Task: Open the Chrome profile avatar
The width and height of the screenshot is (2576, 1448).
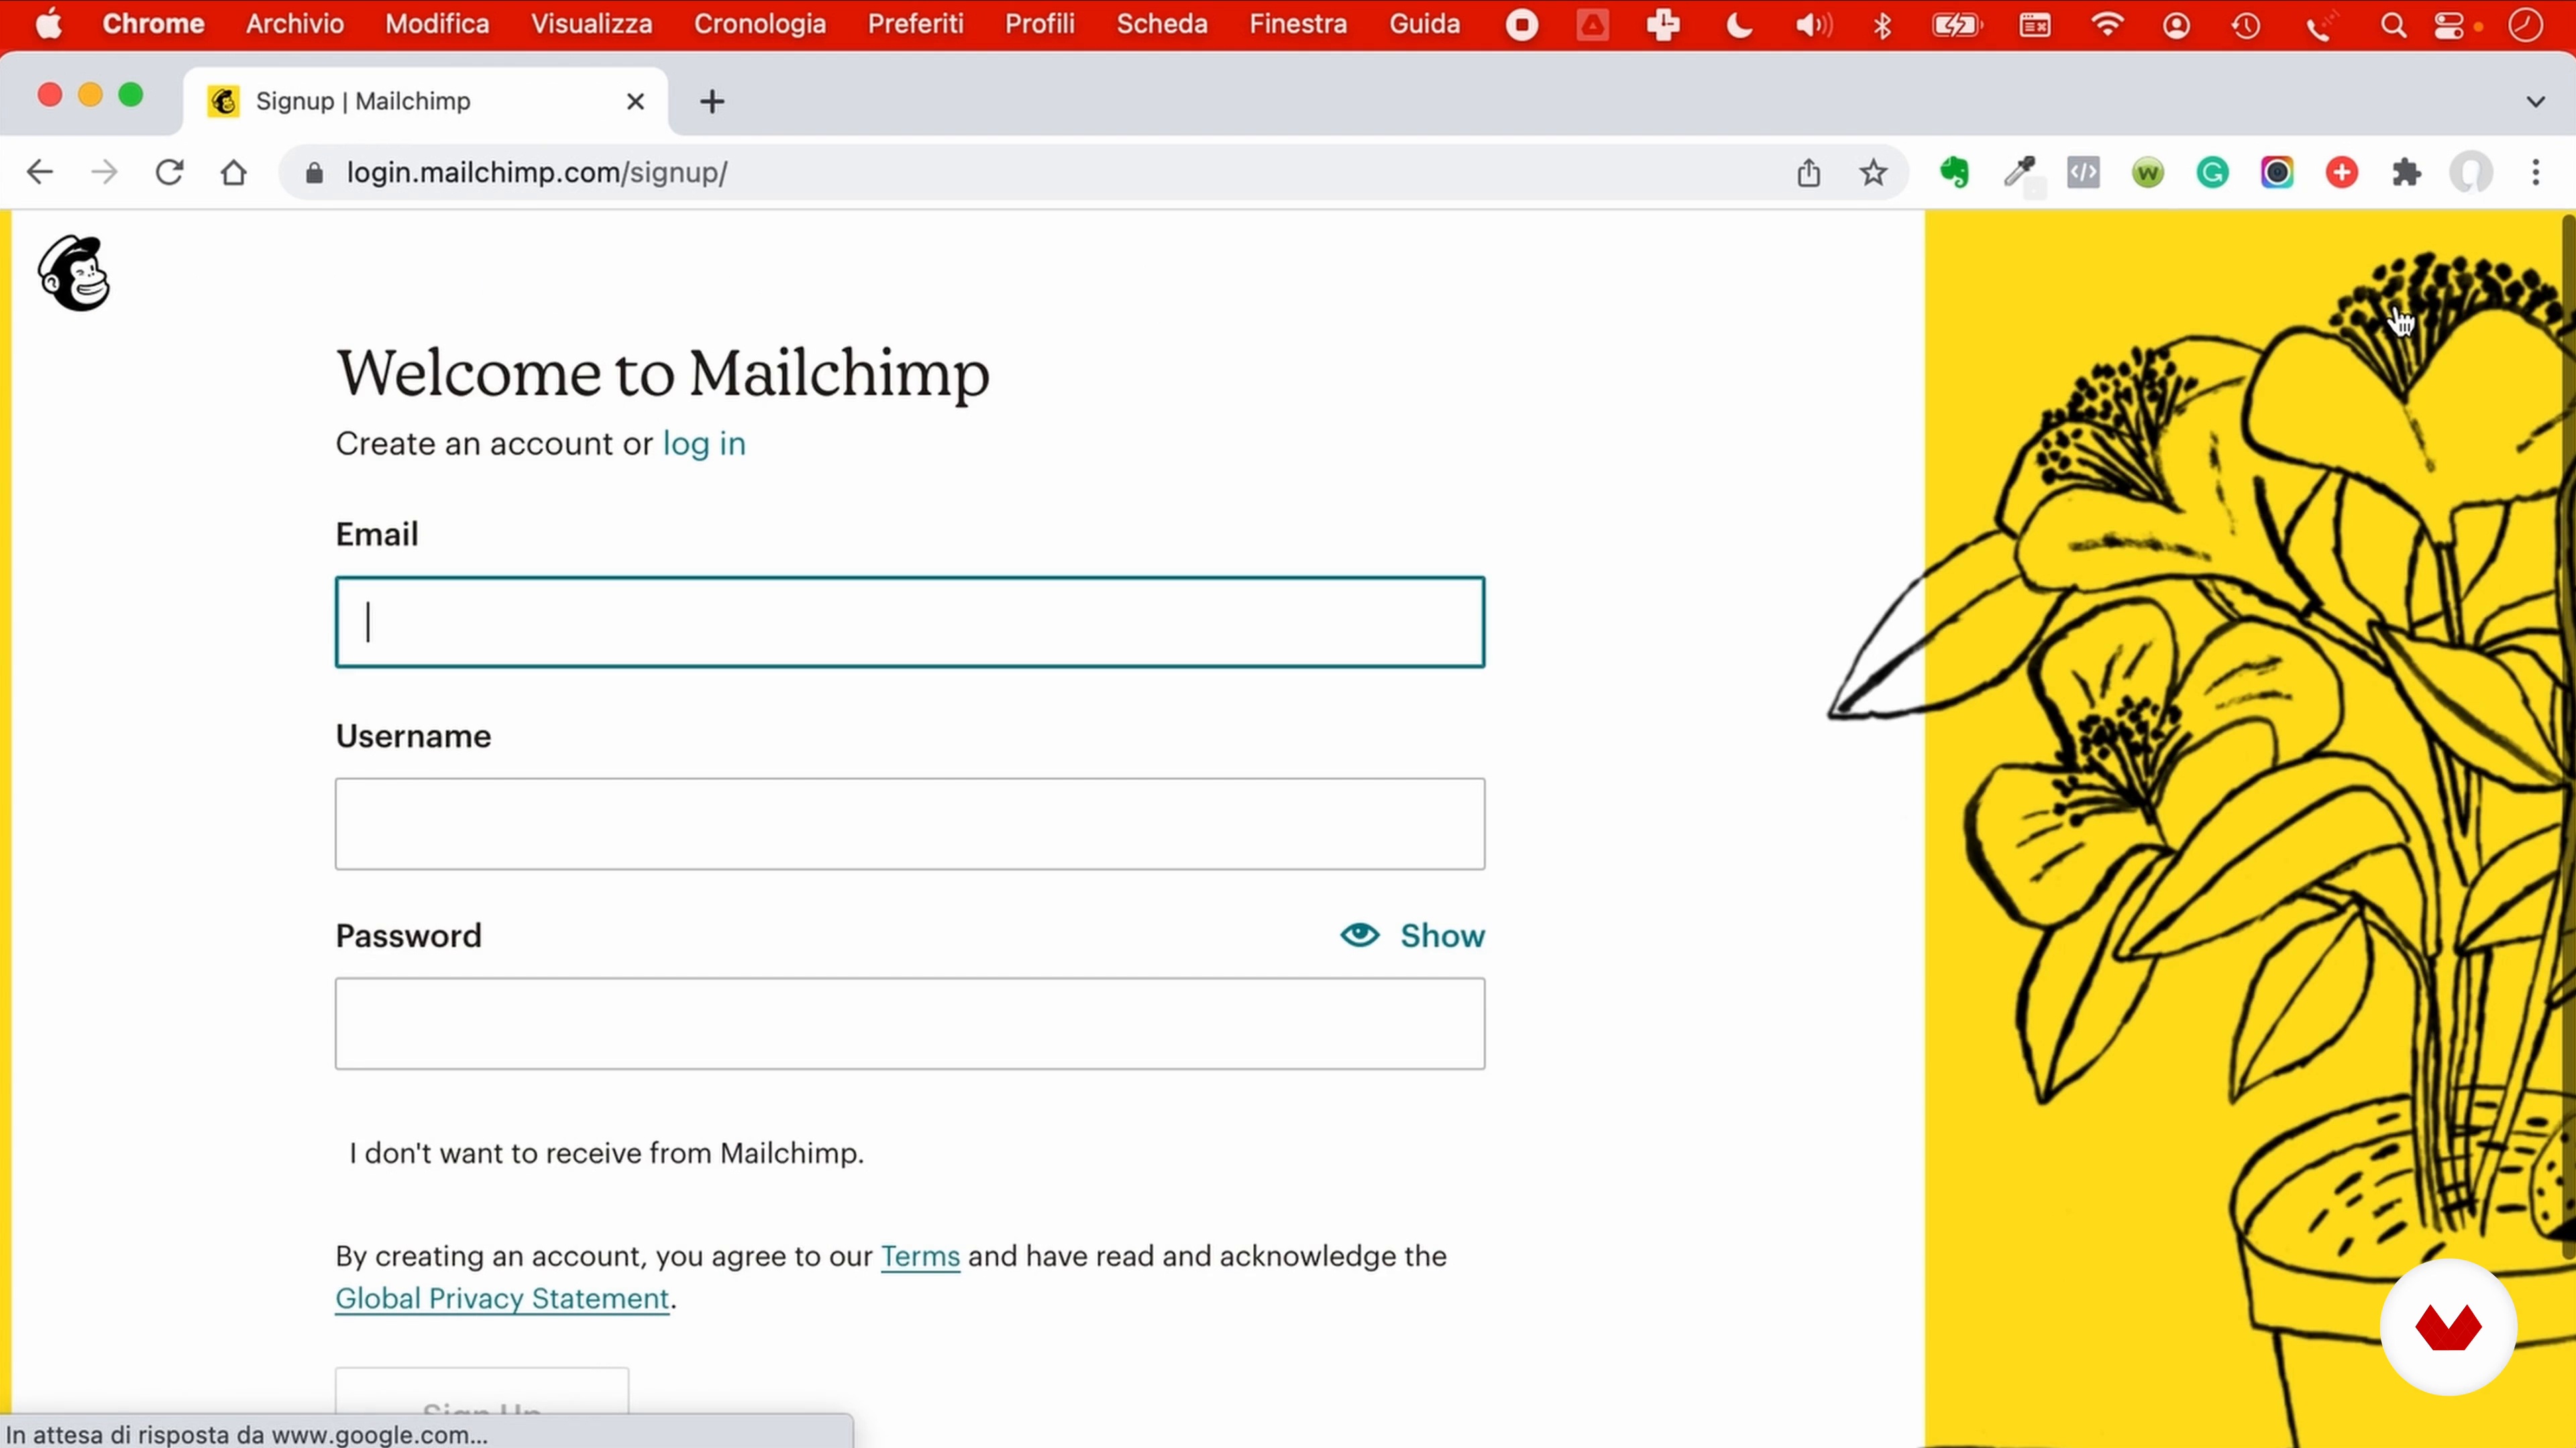Action: click(x=2471, y=173)
